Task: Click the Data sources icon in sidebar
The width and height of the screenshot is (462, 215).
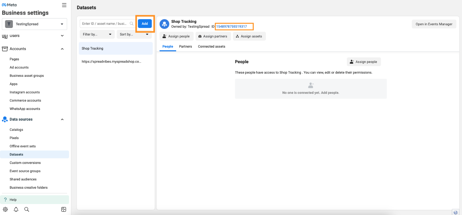Action: [x=5, y=119]
